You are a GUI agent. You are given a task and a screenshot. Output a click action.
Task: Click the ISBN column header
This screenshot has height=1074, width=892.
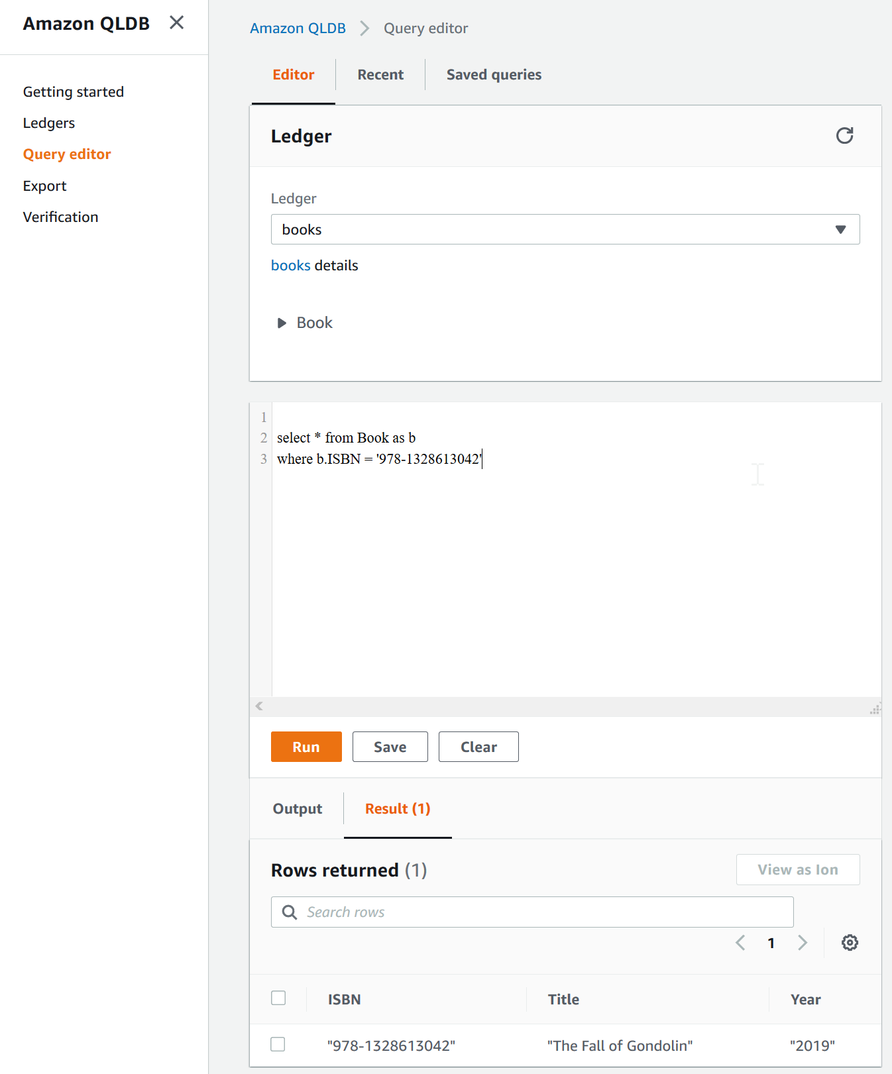point(345,999)
